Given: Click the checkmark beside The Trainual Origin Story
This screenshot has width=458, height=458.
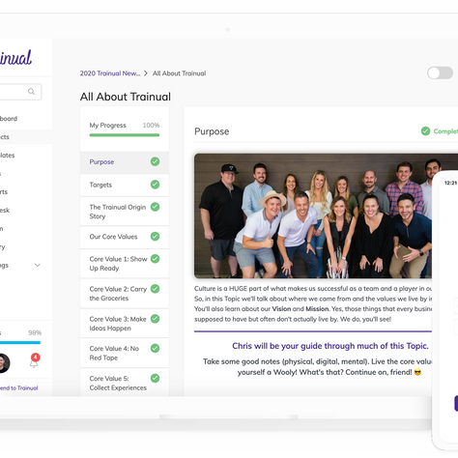Looking at the screenshot, I should 155,207.
